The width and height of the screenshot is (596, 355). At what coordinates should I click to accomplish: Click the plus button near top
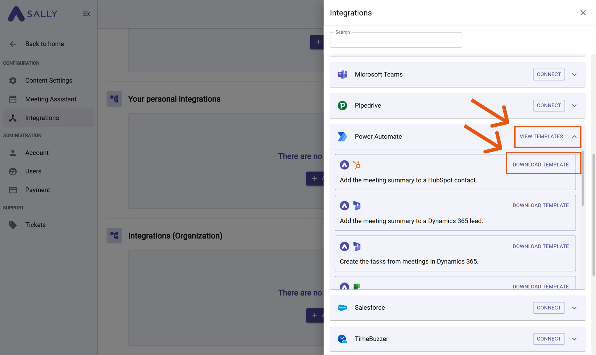[x=317, y=42]
